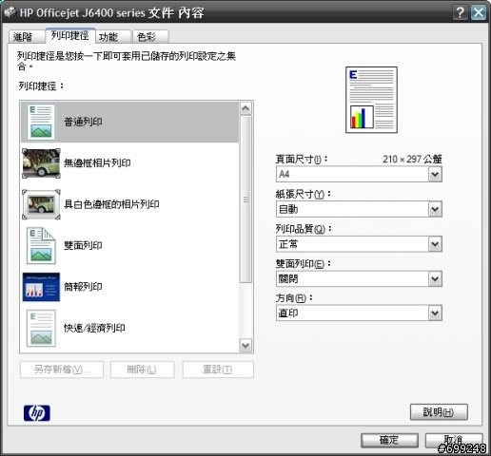The width and height of the screenshot is (491, 456).
Task: Click the shortcut list scrollbar thumb
Action: point(245,199)
